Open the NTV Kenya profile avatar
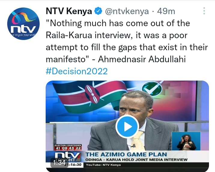 [x=23, y=24]
